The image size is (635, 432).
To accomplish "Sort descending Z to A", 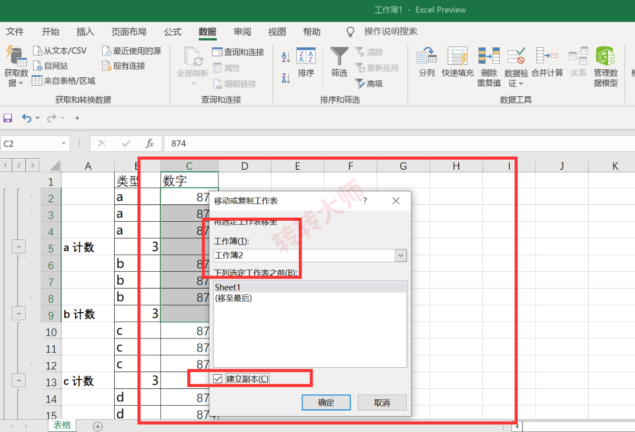I will click(286, 78).
